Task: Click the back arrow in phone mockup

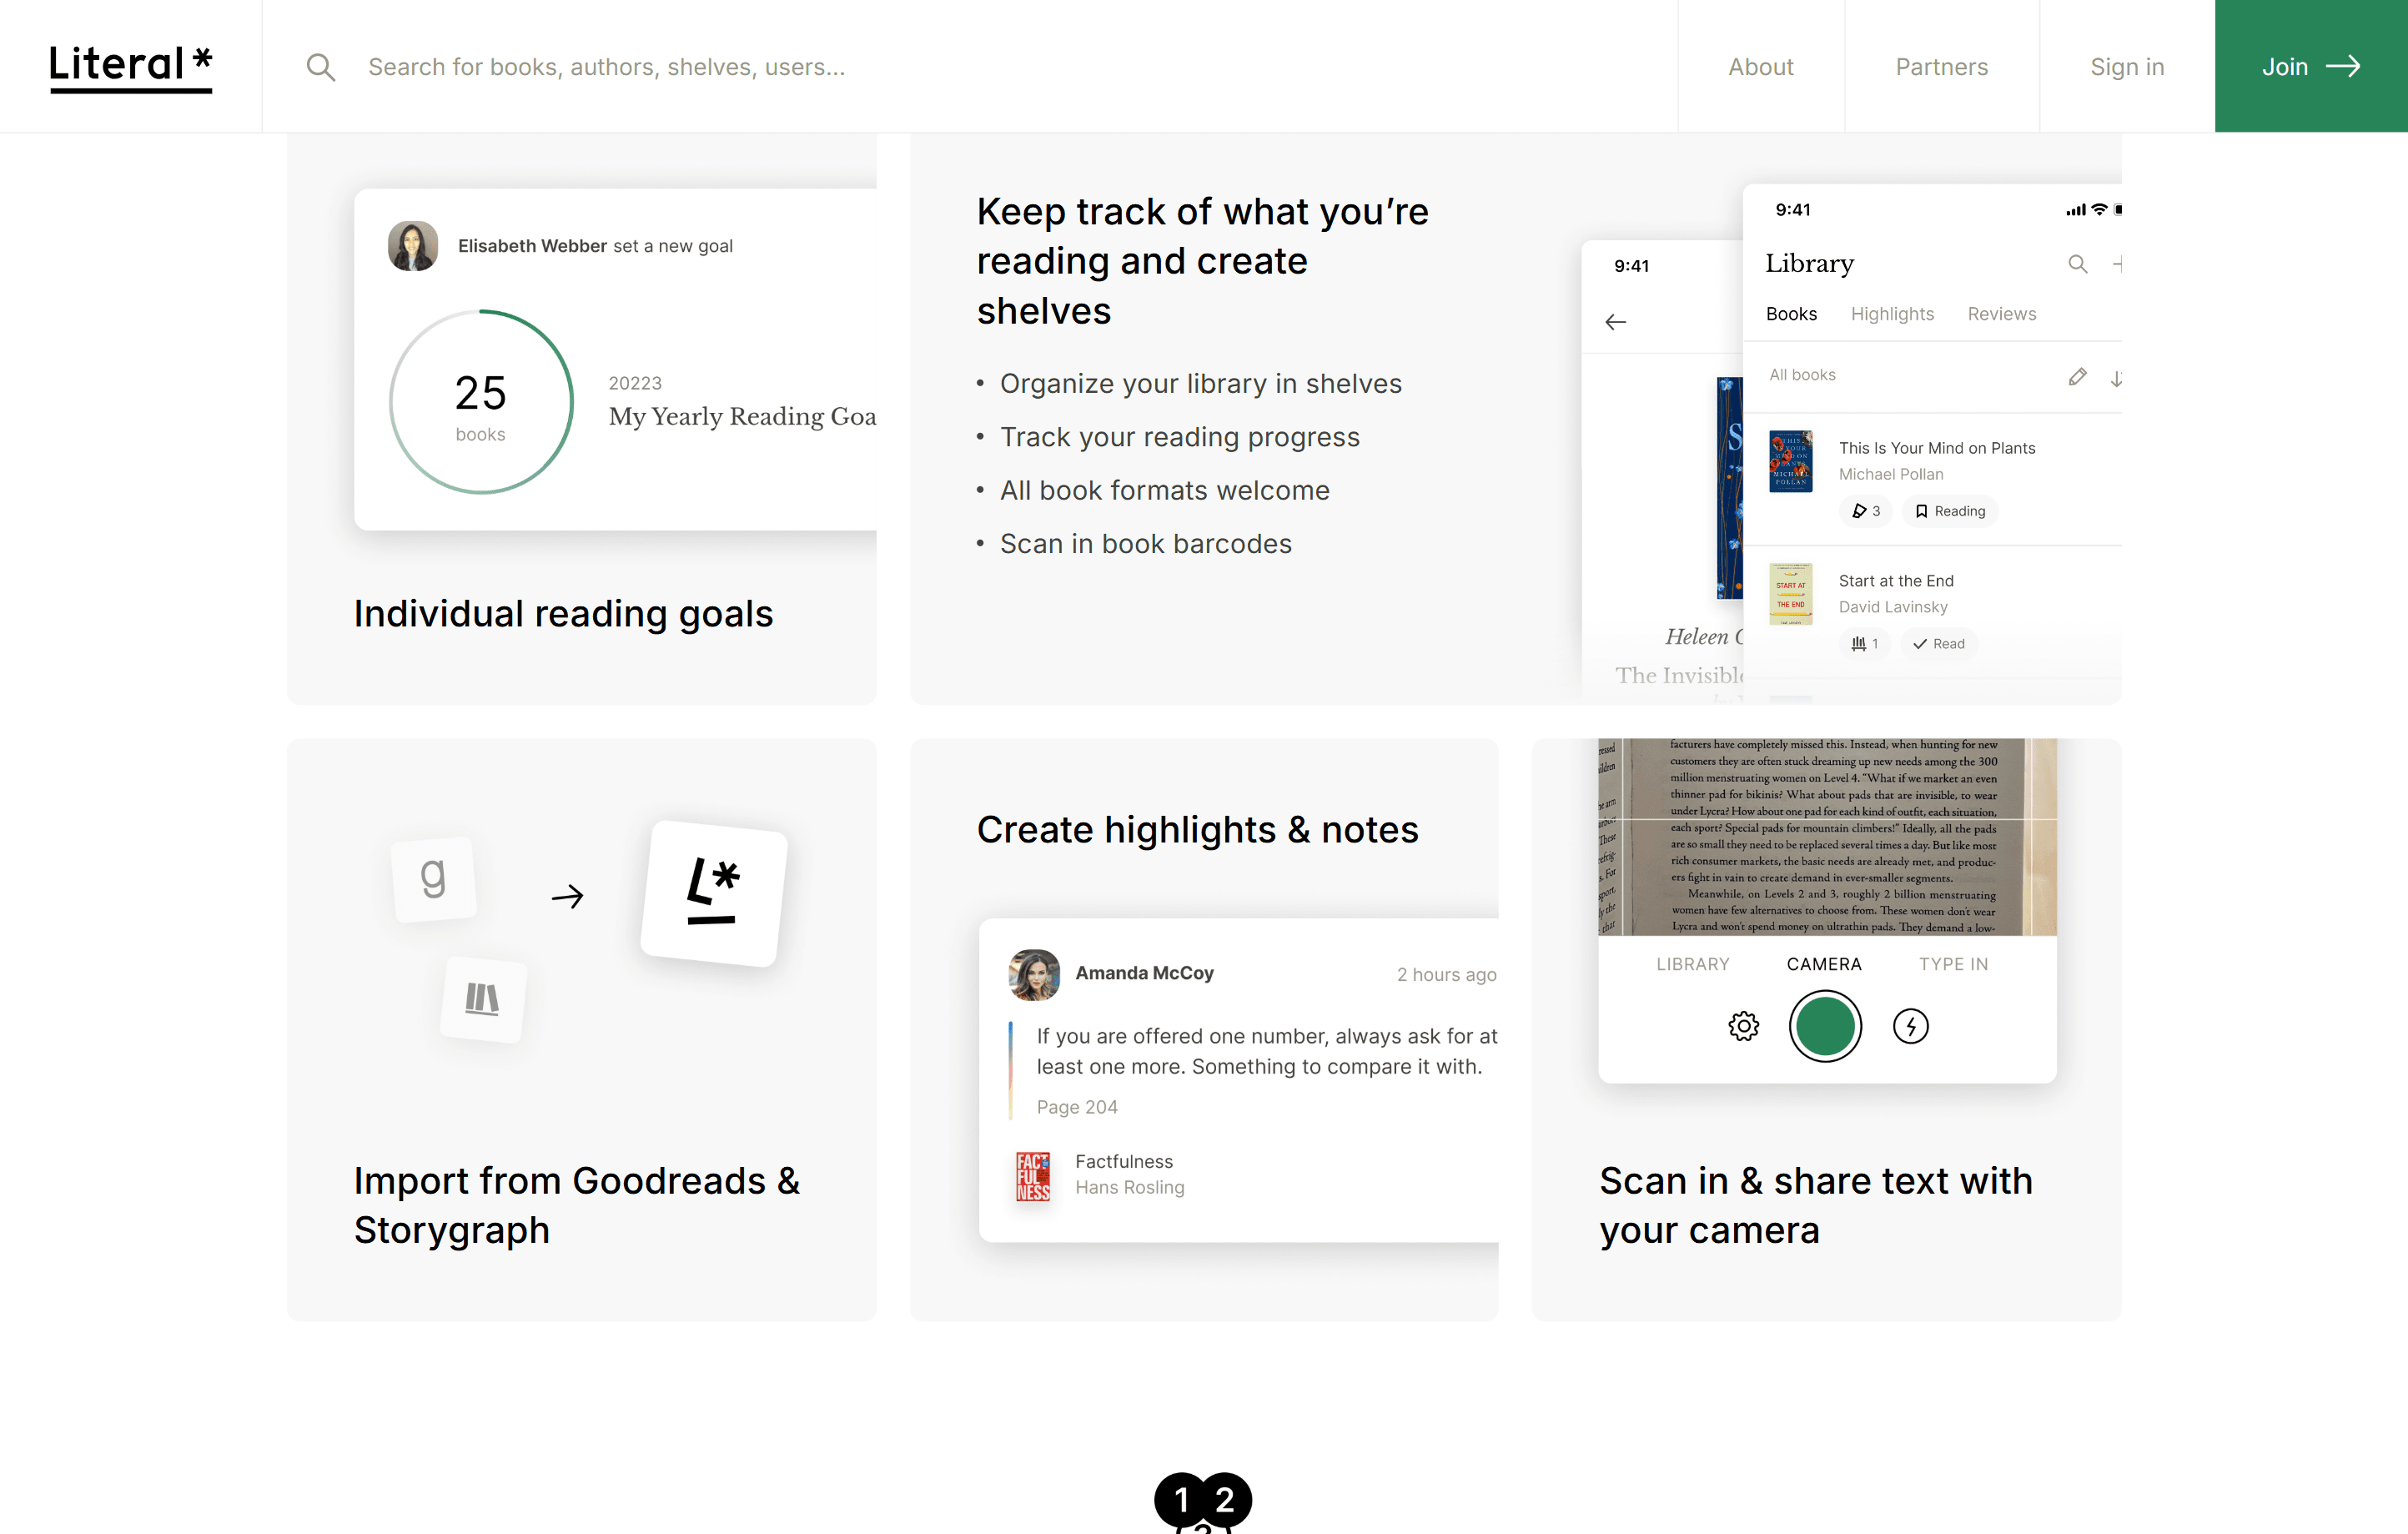Action: click(1615, 322)
